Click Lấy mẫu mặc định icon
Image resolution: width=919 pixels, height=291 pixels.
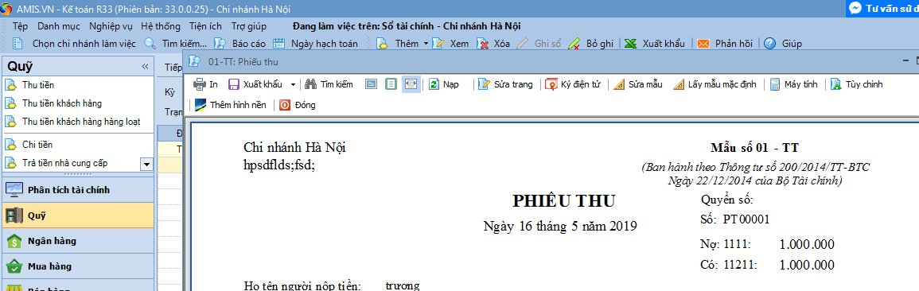(679, 84)
